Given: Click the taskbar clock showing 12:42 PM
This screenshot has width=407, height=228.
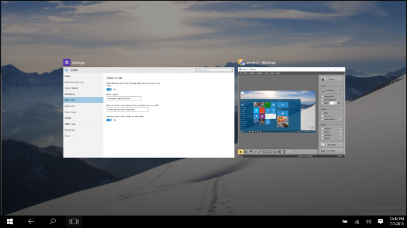Looking at the screenshot, I should click(396, 221).
